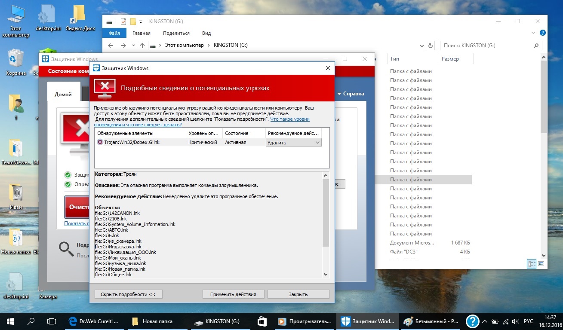
Task: Open the Quick Access Toolbar customize dropdown
Action: pos(141,21)
